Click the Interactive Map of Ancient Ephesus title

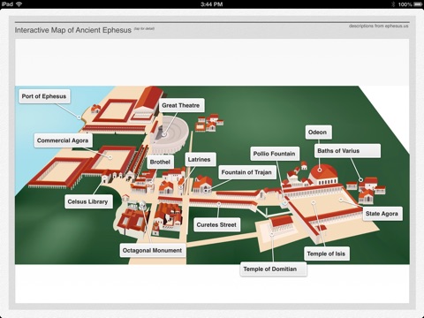point(73,30)
